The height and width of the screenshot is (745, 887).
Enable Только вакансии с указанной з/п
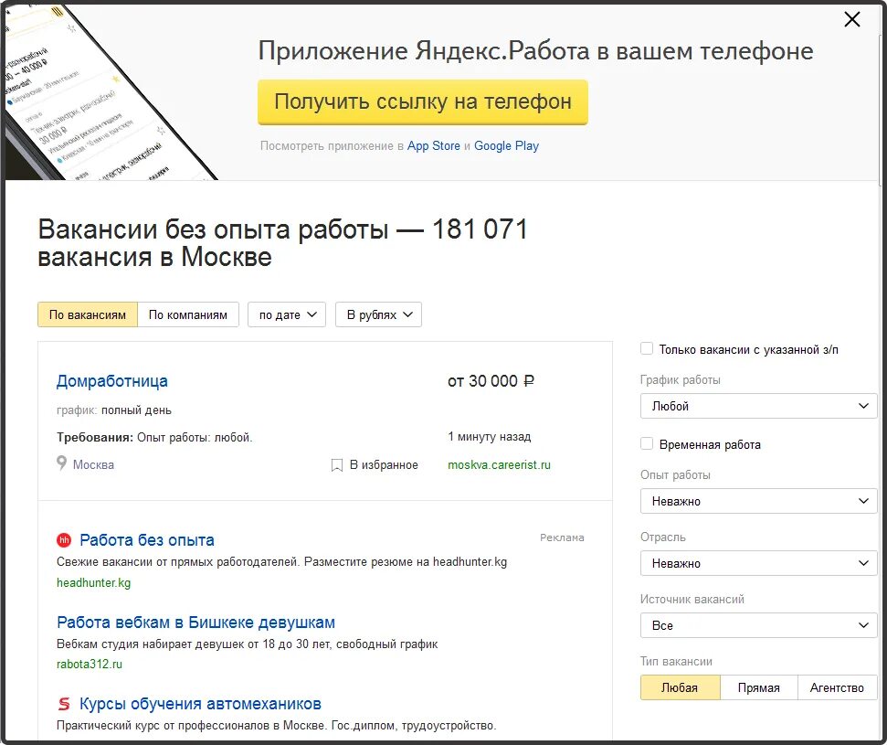[x=645, y=347]
